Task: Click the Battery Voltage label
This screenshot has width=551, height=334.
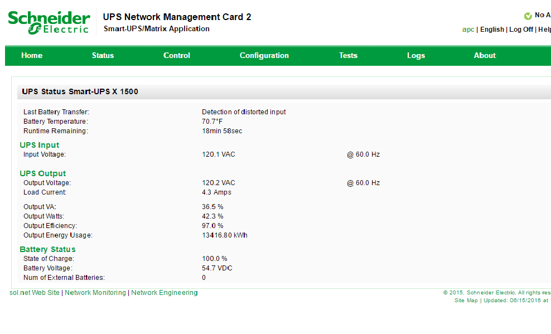Action: pos(48,268)
